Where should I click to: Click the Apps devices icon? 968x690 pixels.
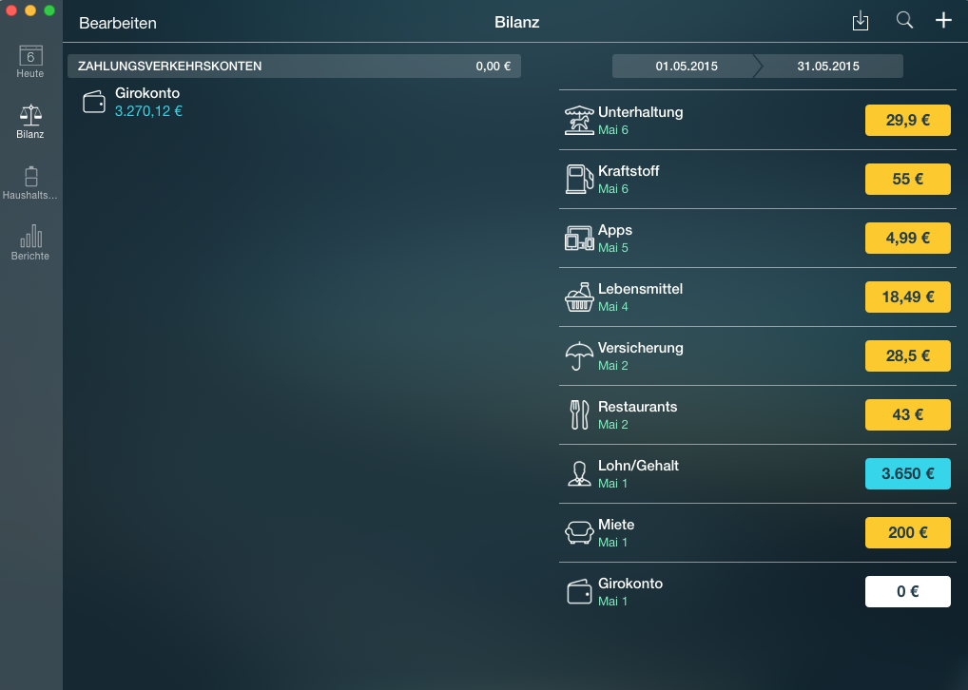point(579,239)
